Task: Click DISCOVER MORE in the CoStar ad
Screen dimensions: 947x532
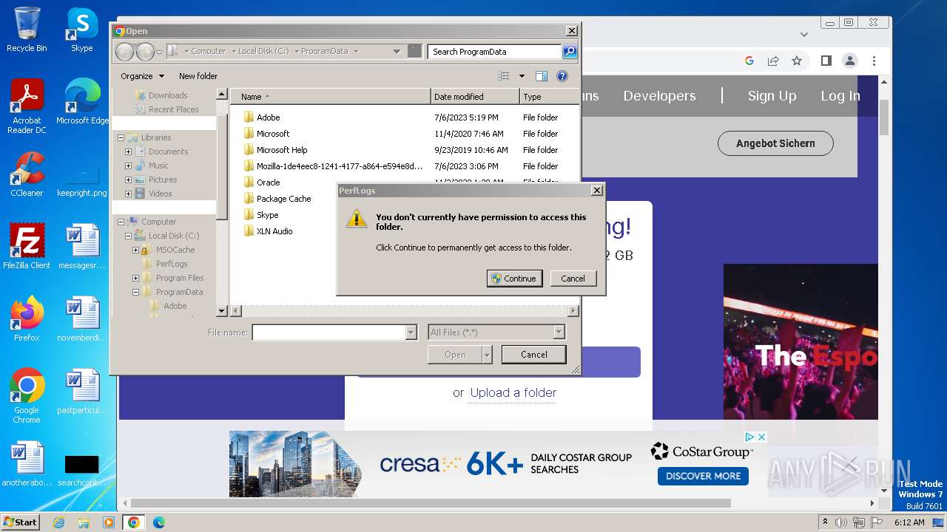Action: (703, 476)
